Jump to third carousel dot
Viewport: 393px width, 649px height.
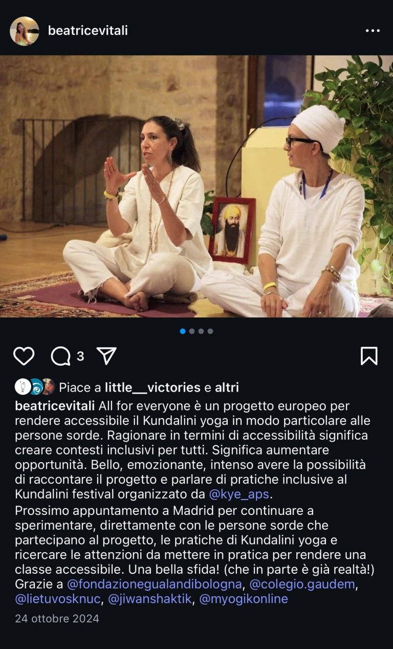pos(201,331)
